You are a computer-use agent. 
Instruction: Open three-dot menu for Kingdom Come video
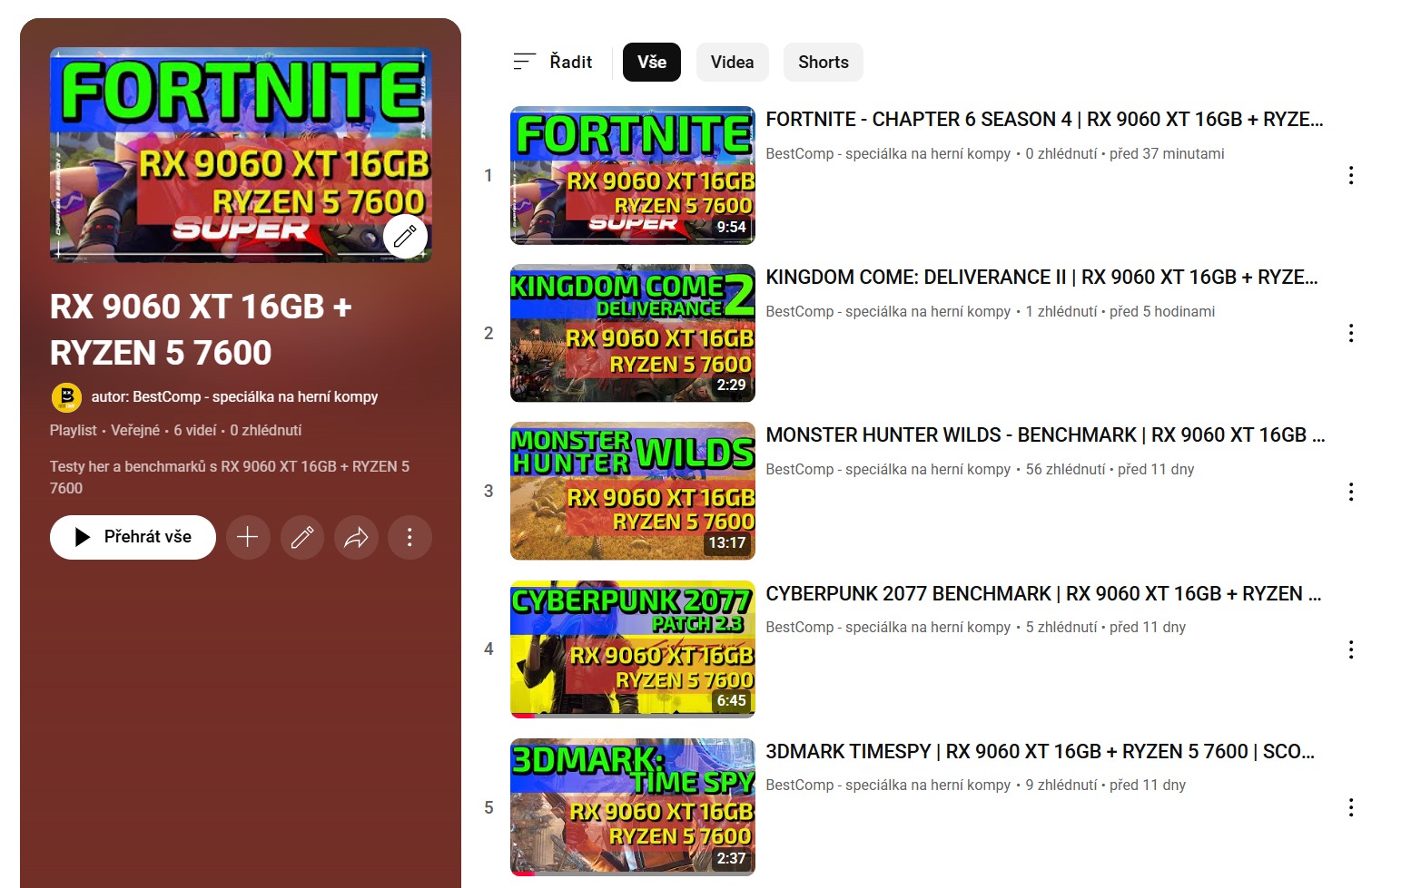[x=1351, y=333]
